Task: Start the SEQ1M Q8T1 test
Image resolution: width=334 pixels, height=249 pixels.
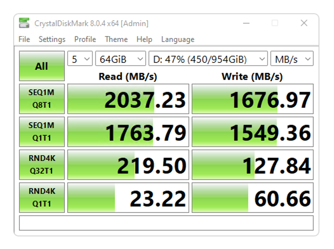Action: pos(42,99)
